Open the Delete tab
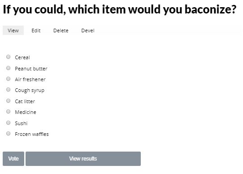The image size is (243, 174). click(61, 30)
